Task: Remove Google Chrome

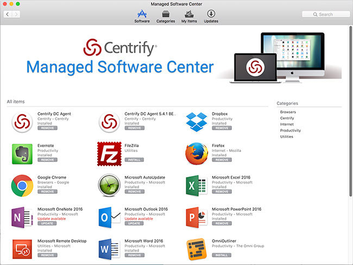Action: pos(47,192)
